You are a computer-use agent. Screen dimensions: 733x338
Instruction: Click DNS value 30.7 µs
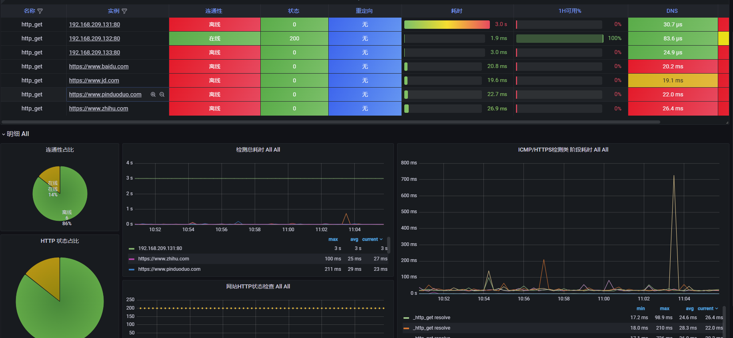pyautogui.click(x=673, y=24)
